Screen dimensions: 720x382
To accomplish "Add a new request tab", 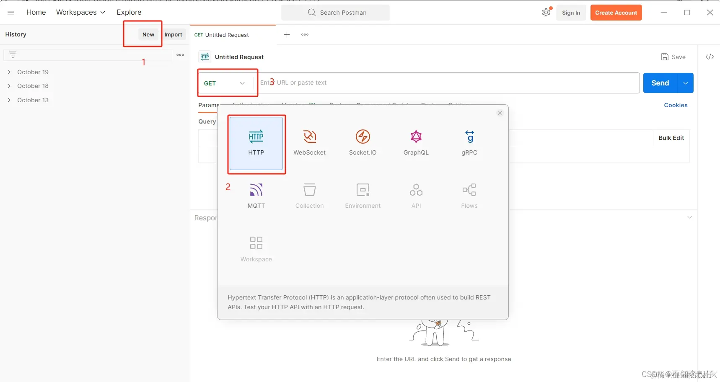I will click(287, 35).
